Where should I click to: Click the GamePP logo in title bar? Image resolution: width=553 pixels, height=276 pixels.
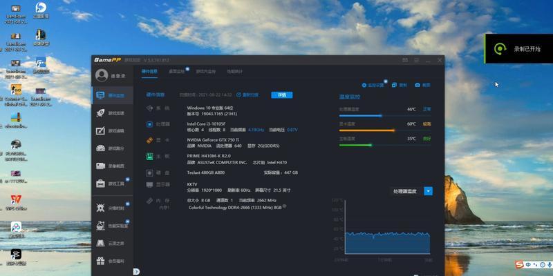click(107, 60)
